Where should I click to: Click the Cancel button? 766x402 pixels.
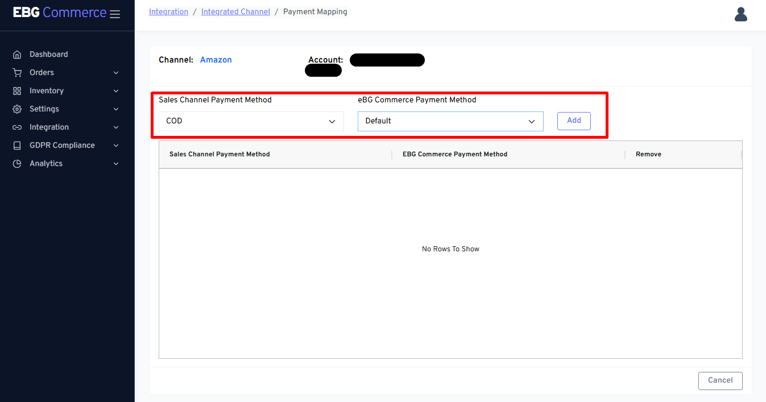tap(720, 380)
